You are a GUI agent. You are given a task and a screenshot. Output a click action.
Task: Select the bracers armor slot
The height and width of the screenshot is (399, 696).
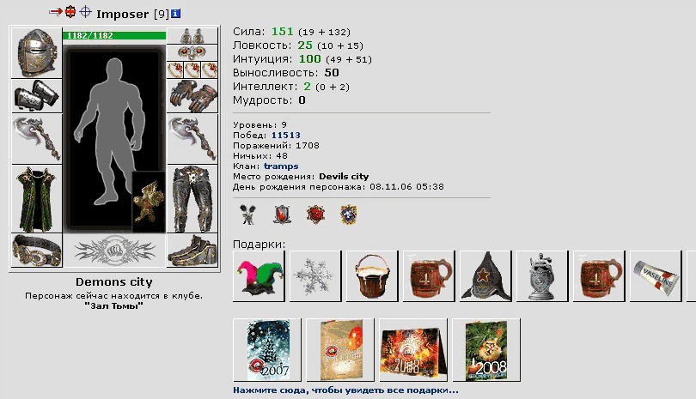[x=36, y=96]
